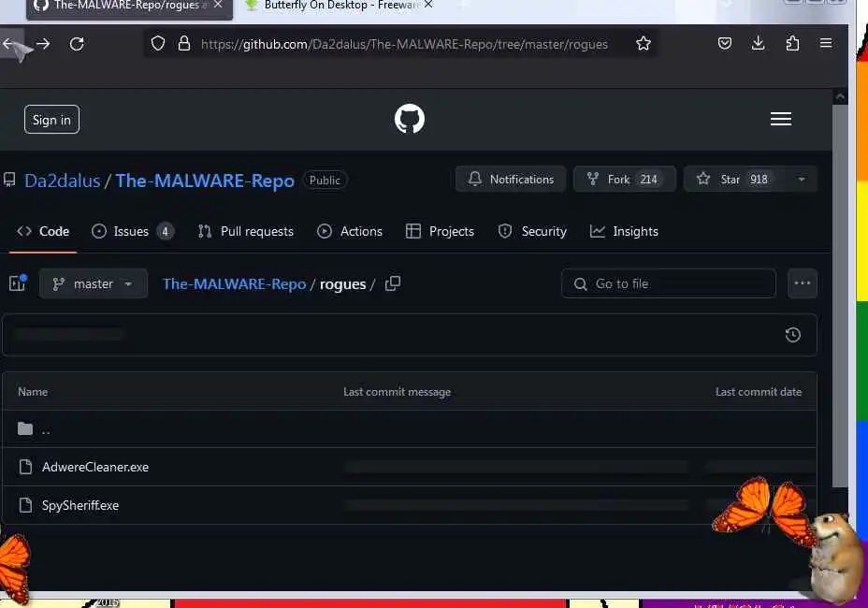The image size is (868, 608).
Task: Click the Notifications button
Action: coord(511,180)
